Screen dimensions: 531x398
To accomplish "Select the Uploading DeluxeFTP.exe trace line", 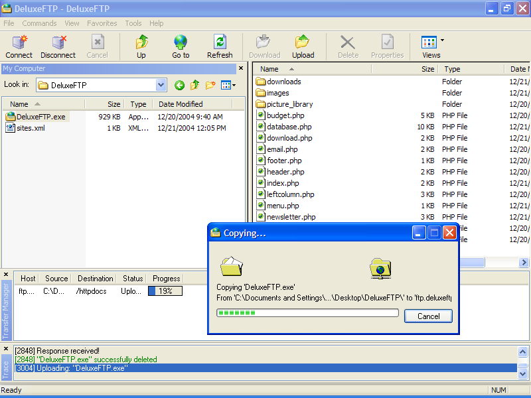I will [265, 368].
